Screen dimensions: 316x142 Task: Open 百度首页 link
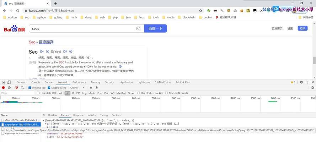277,28
